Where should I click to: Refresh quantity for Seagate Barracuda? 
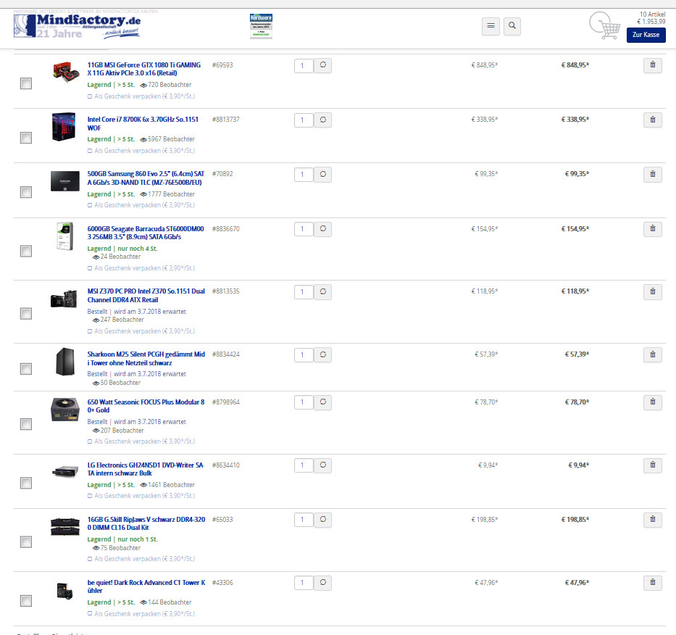323,228
